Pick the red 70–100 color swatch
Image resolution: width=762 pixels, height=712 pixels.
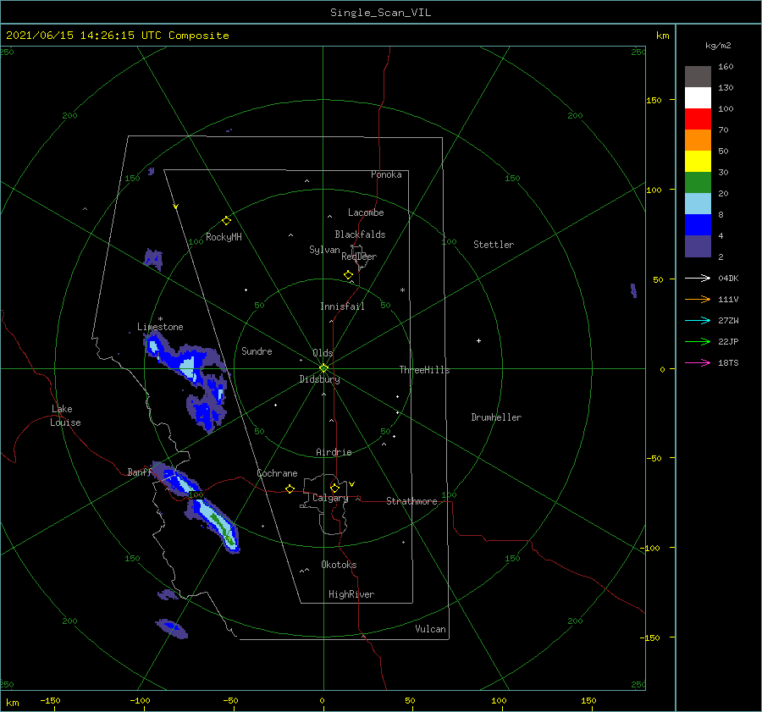pyautogui.click(x=698, y=119)
